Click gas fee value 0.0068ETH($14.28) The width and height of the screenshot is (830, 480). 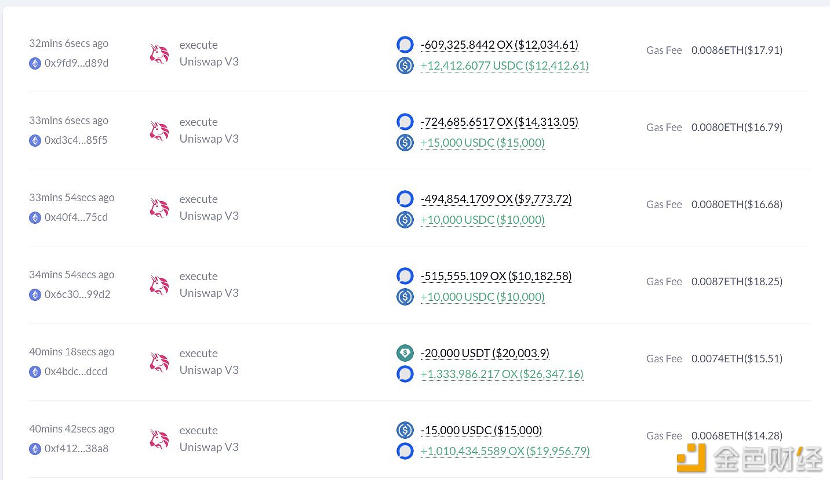pyautogui.click(x=737, y=436)
